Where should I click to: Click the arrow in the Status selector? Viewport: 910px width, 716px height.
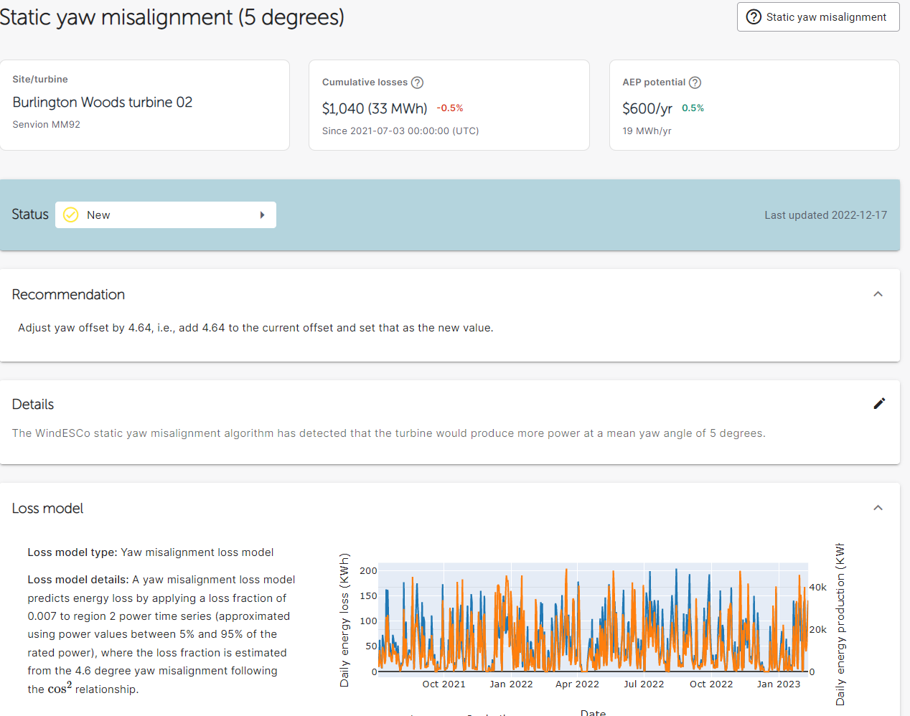click(x=262, y=215)
